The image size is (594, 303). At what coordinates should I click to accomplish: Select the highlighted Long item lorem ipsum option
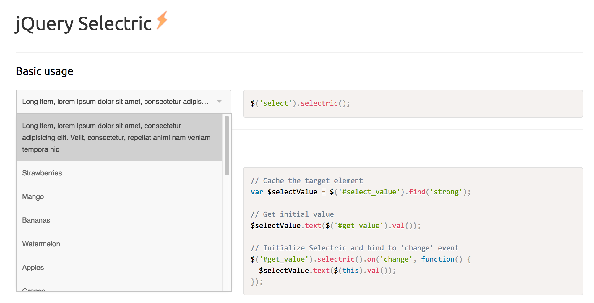119,138
